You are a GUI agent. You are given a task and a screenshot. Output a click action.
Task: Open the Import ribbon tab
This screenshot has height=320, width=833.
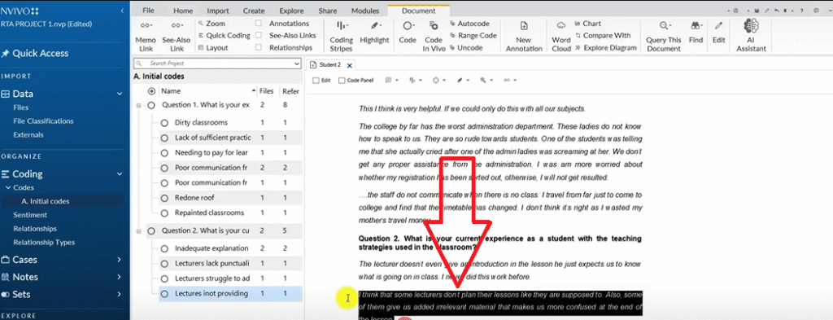coord(218,11)
